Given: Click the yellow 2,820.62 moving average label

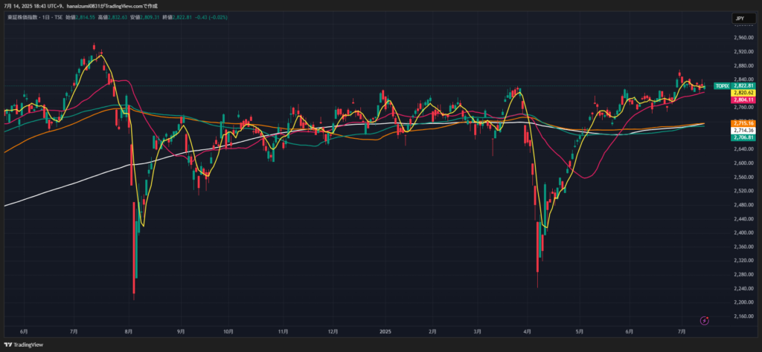Looking at the screenshot, I should (743, 93).
